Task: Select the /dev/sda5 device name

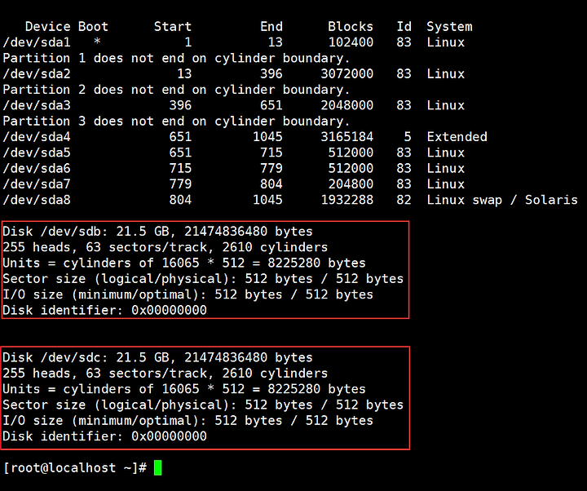Action: 37,153
